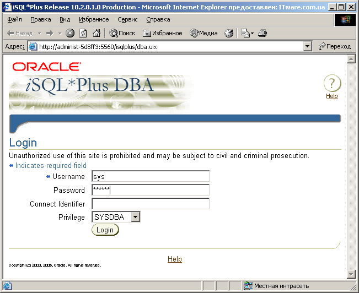Click the IE page icon in the status bar

click(7, 286)
